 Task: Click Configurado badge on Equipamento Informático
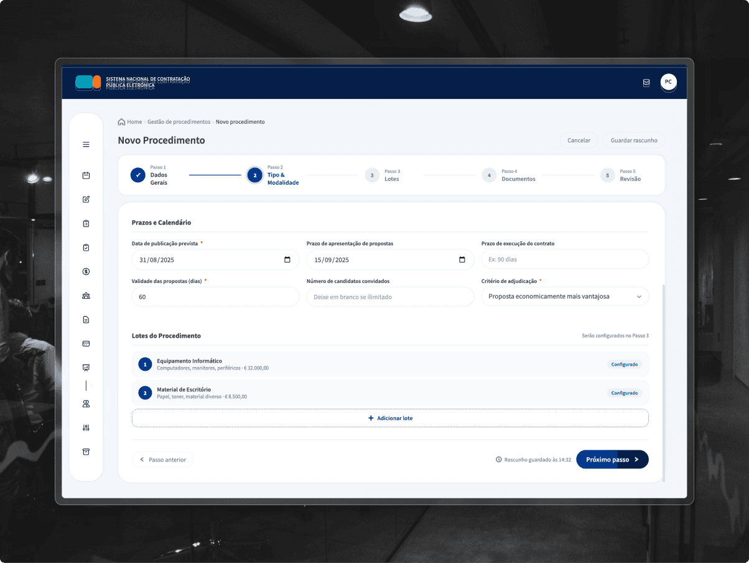[x=625, y=364]
